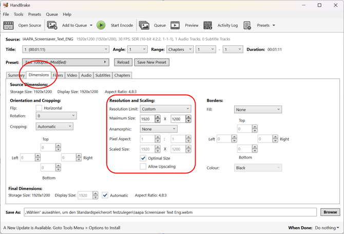Viewport: 344px width, 234px height.
Task: Click the Maximum Size width stepper arrows
Action: [158, 119]
